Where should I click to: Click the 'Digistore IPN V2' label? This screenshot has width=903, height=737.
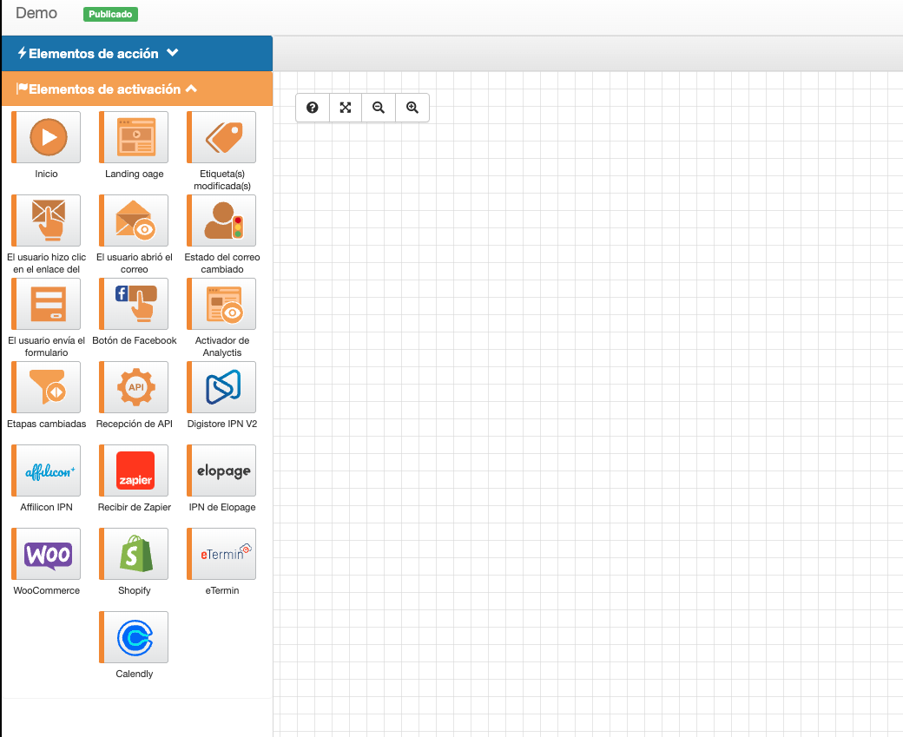(x=222, y=424)
